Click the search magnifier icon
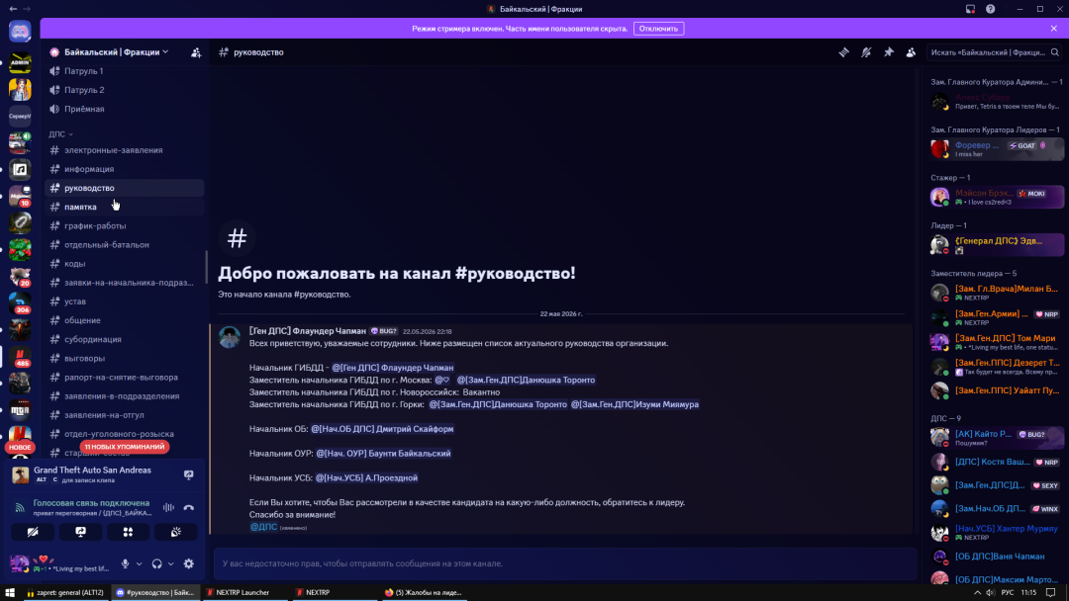This screenshot has width=1069, height=601. [1055, 52]
